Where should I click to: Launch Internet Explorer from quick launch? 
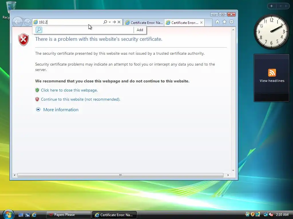click(x=34, y=215)
